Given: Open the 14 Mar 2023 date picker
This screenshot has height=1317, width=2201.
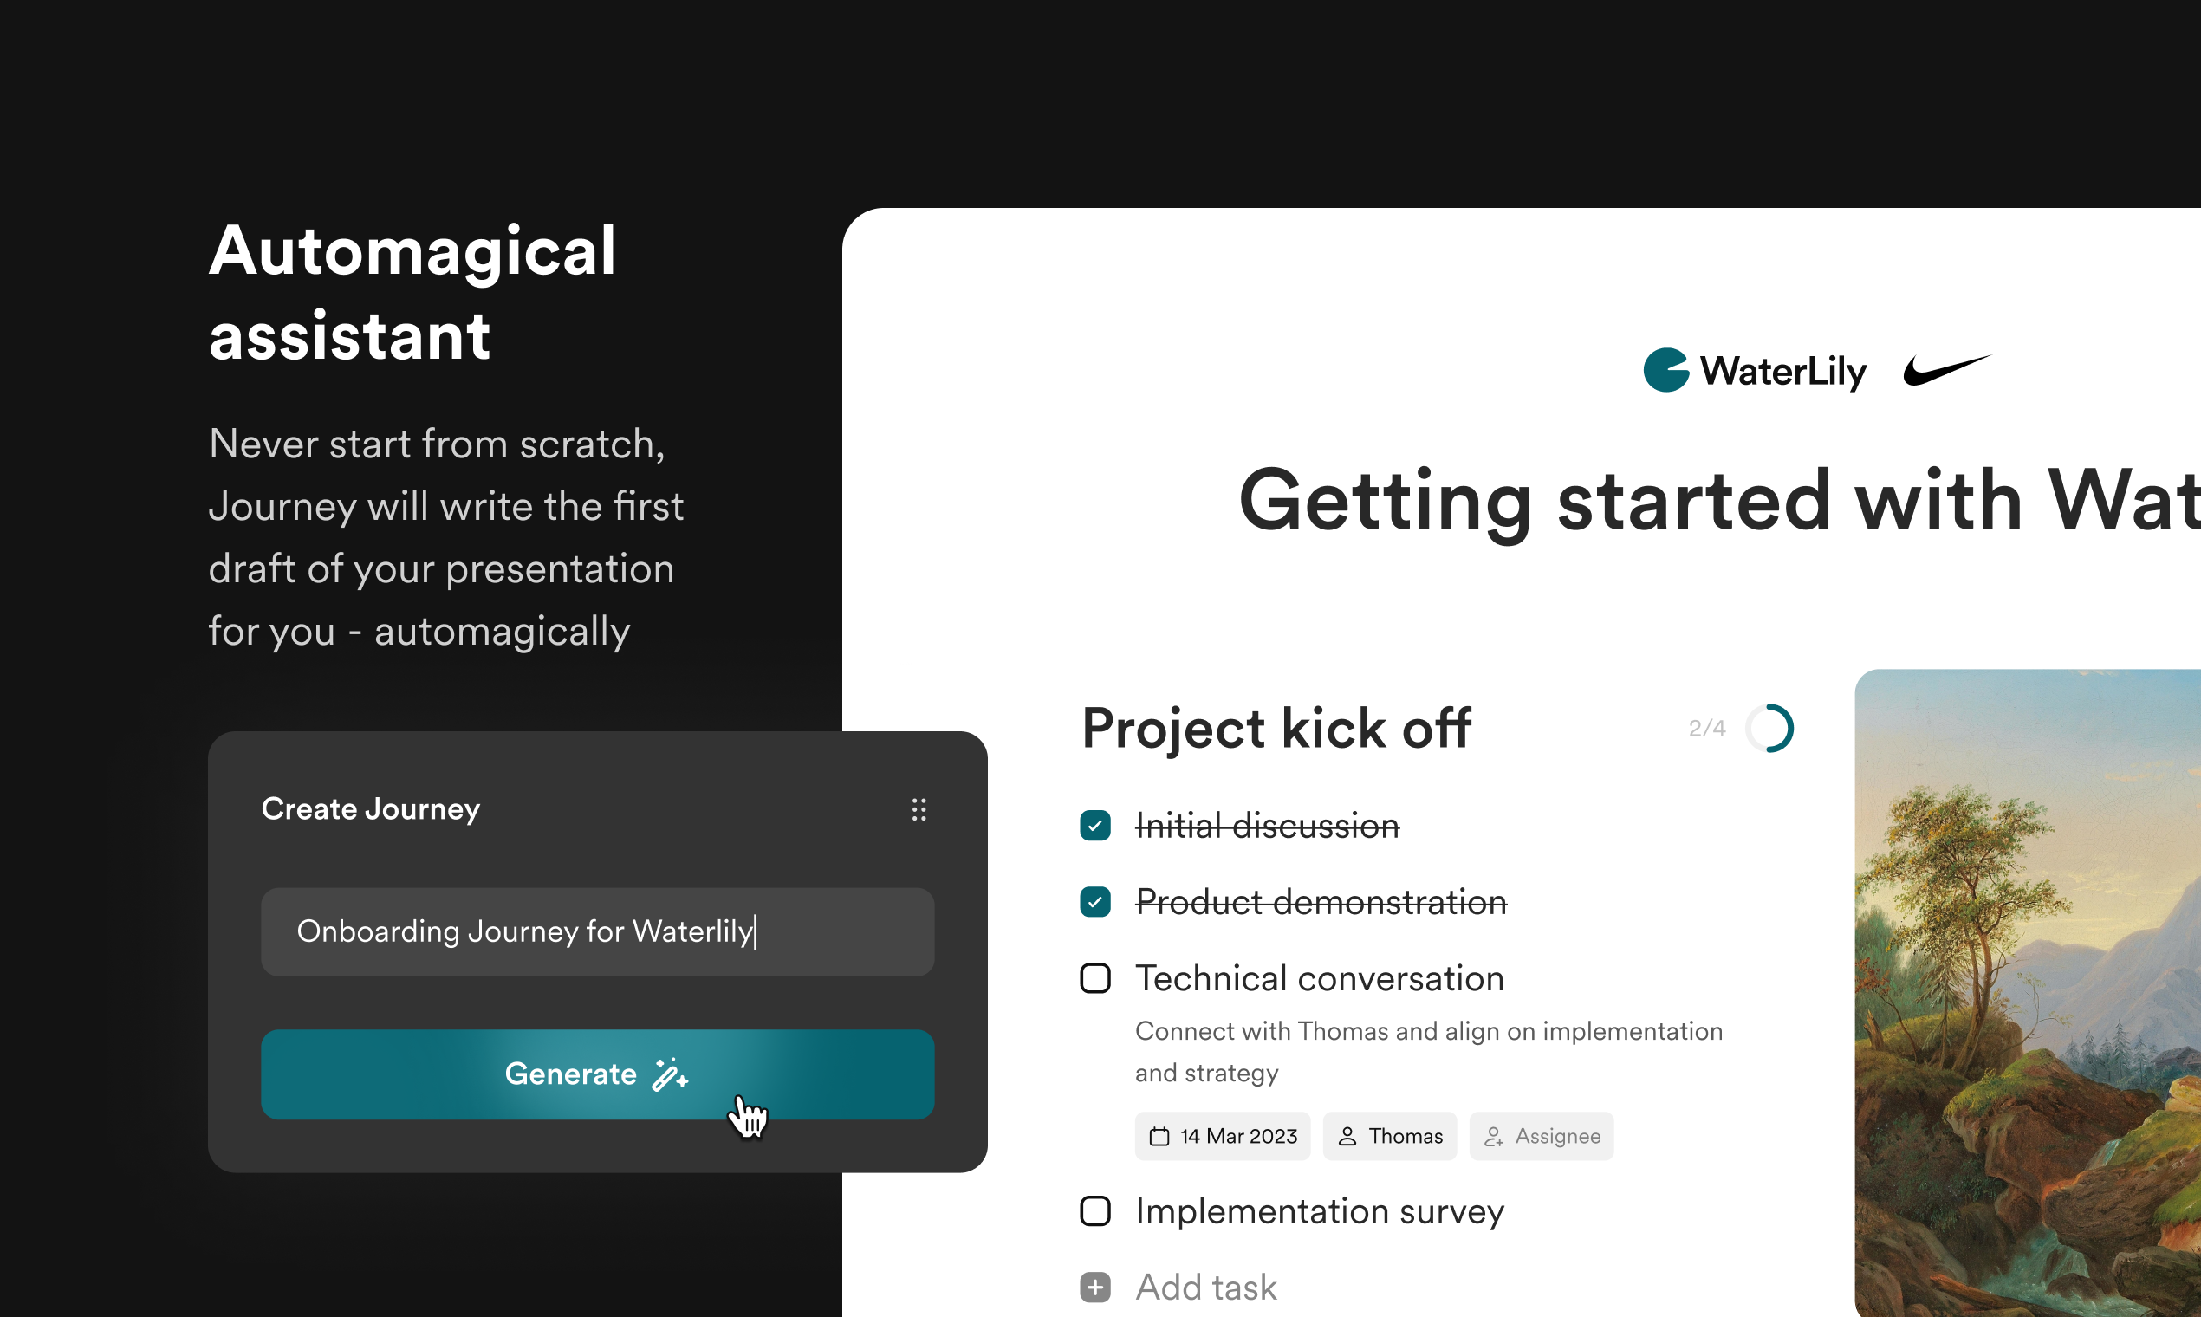Looking at the screenshot, I should [x=1222, y=1136].
